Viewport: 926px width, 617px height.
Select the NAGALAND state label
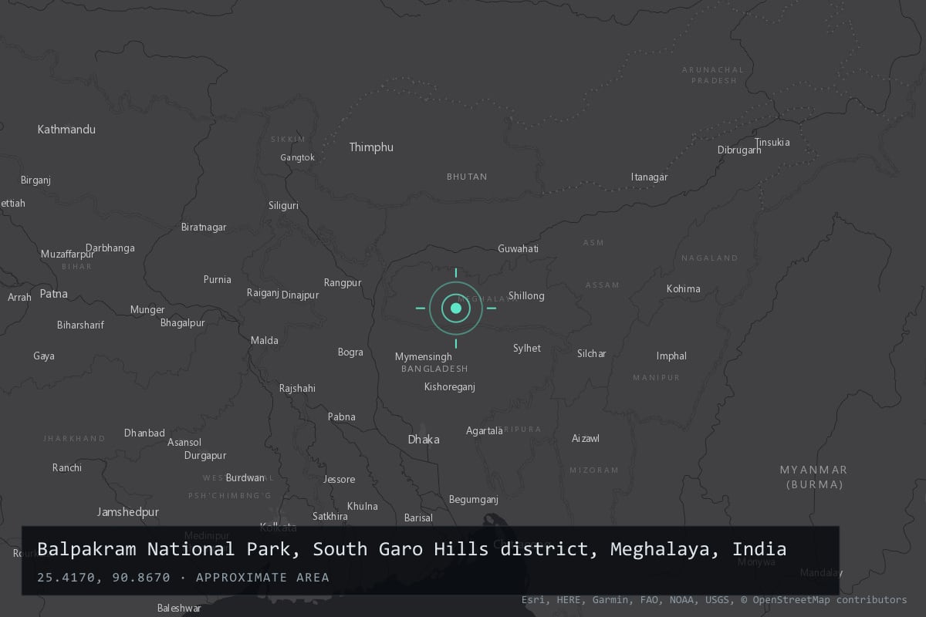[710, 258]
